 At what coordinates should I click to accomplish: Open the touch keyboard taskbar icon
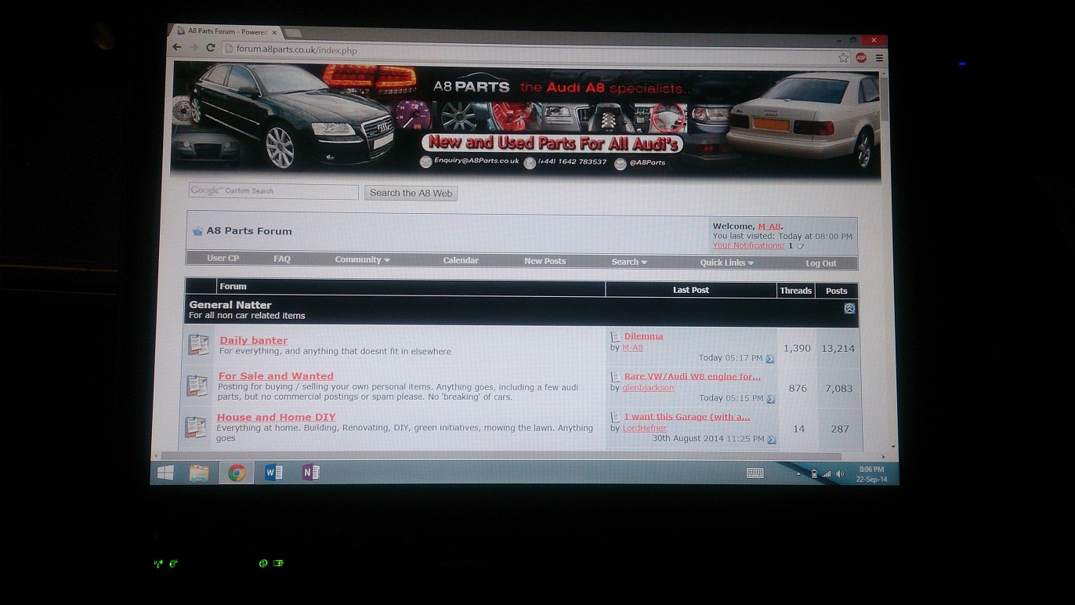pos(755,473)
